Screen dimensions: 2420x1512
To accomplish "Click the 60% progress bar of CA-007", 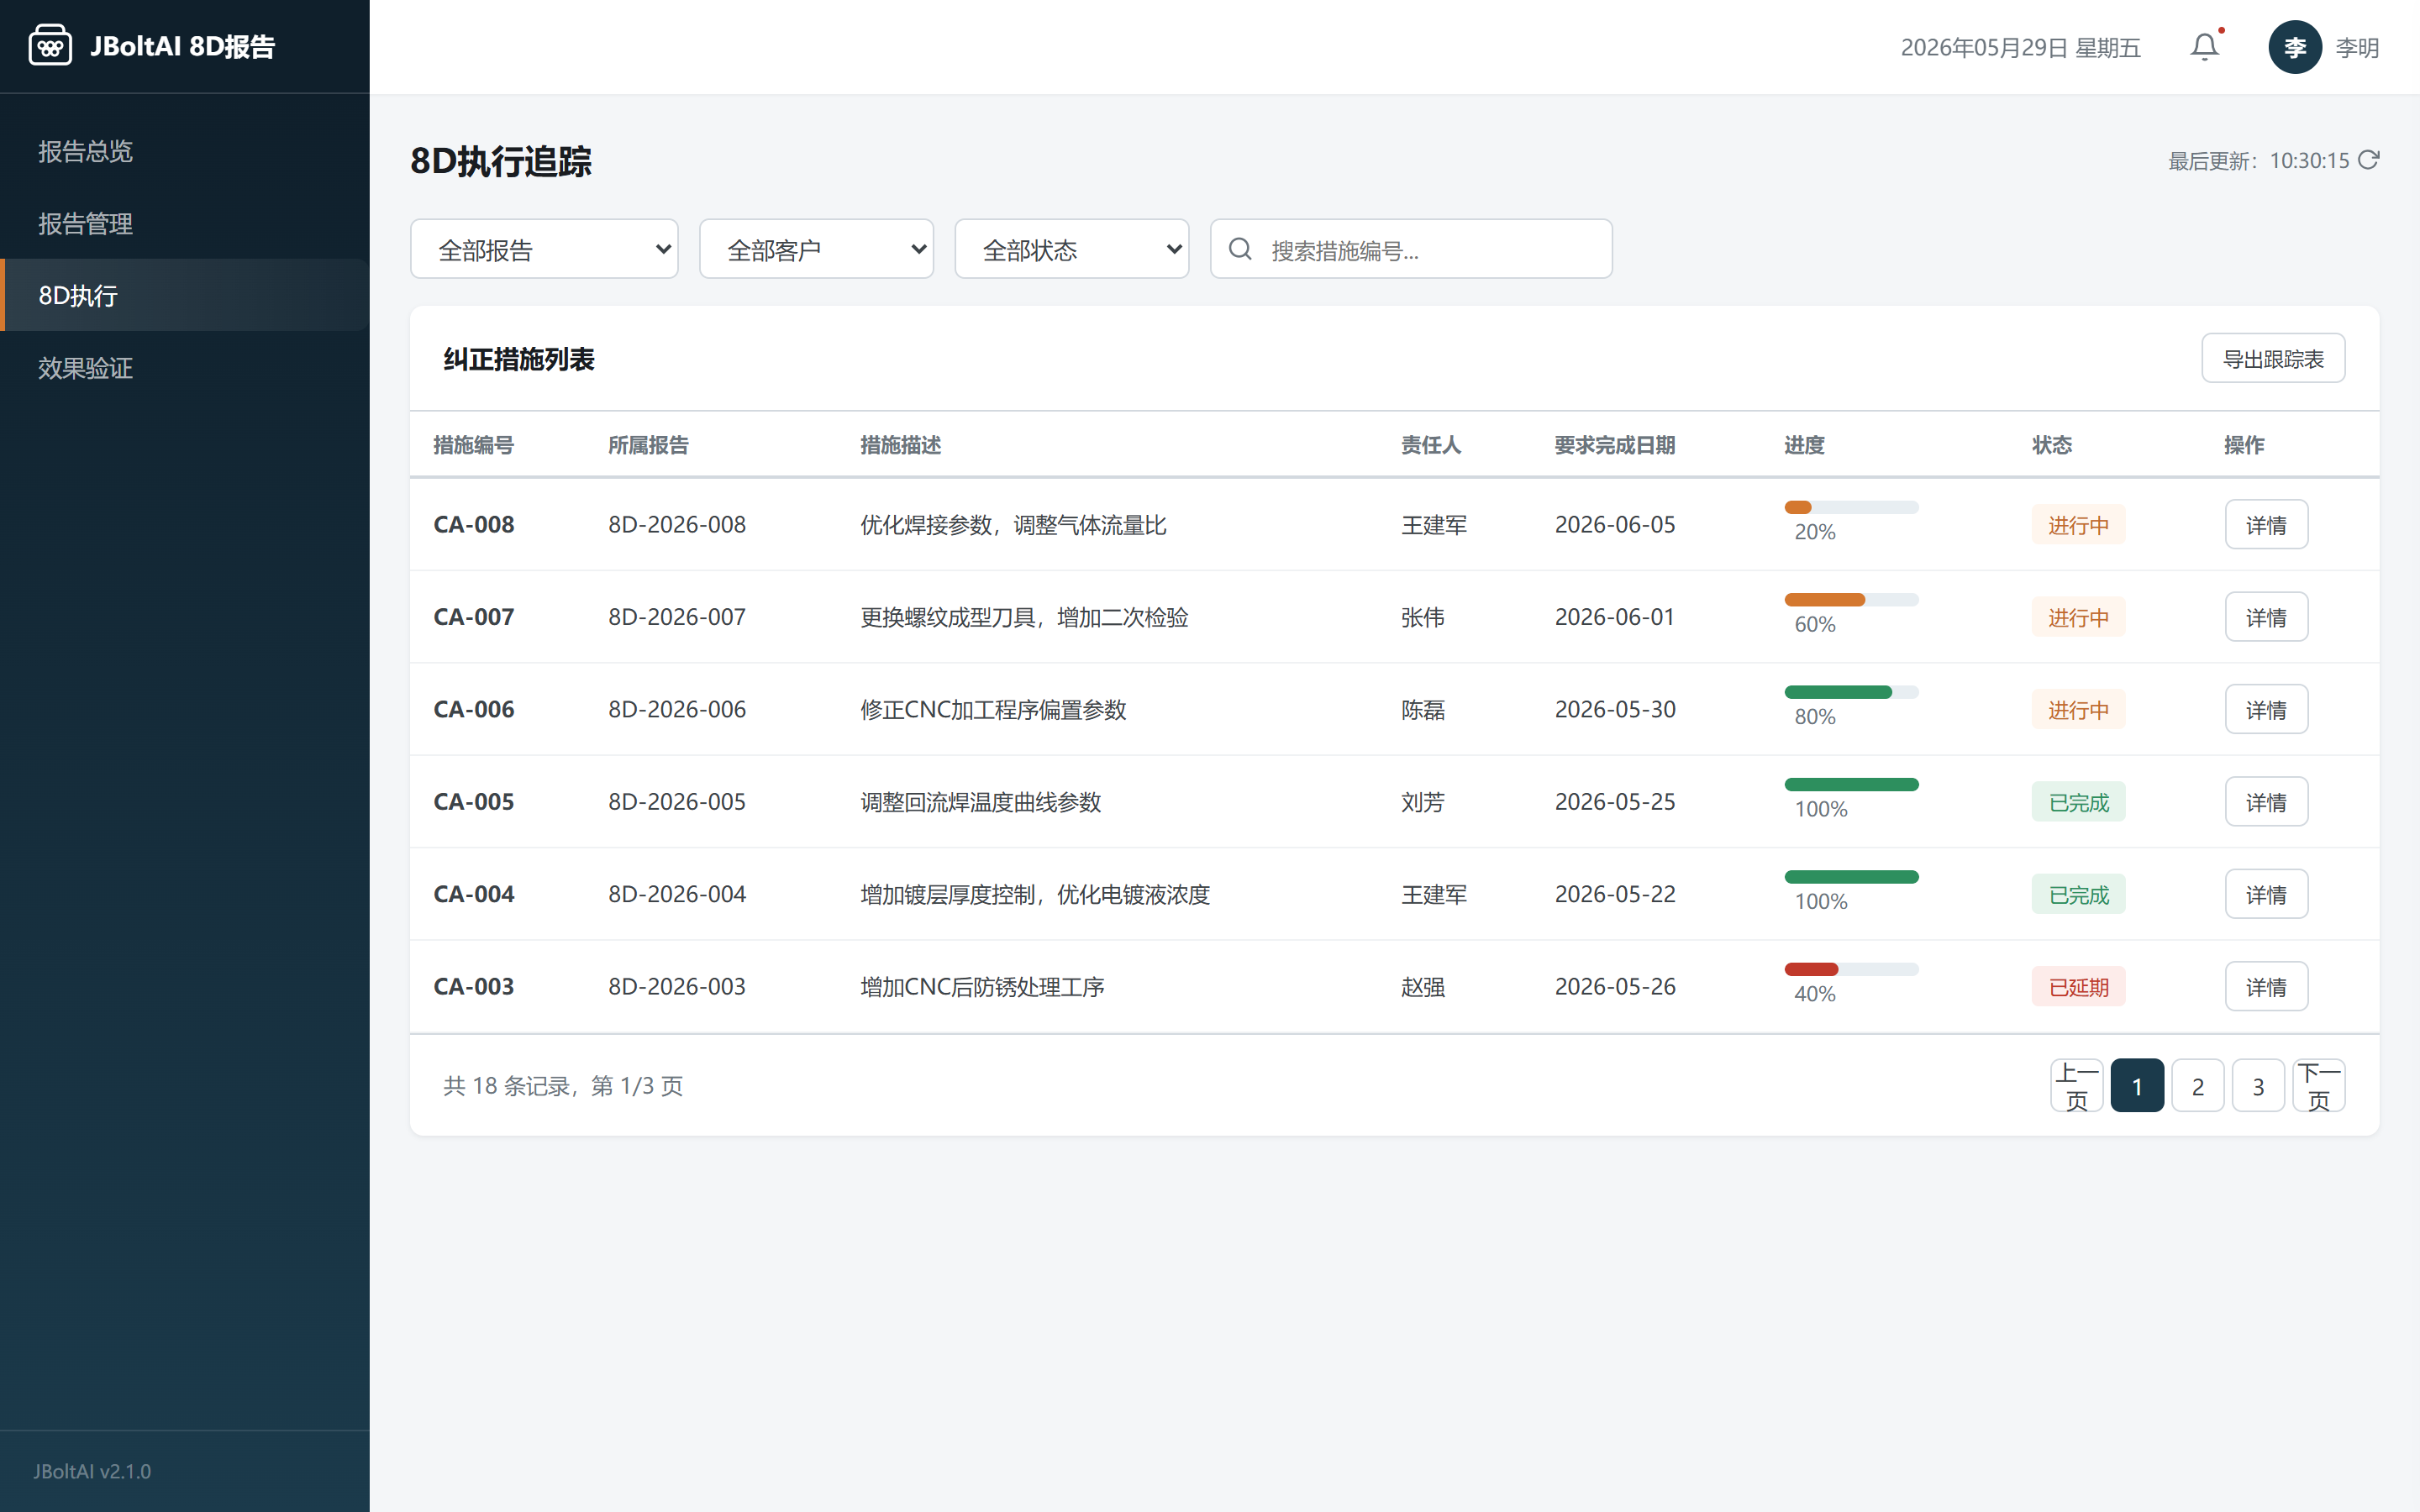I will (x=1851, y=600).
